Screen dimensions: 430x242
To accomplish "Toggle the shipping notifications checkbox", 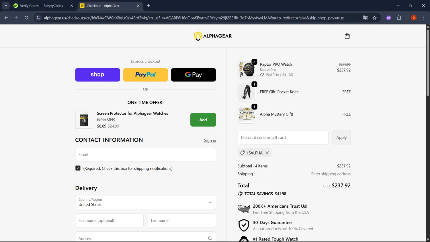I will coord(78,168).
